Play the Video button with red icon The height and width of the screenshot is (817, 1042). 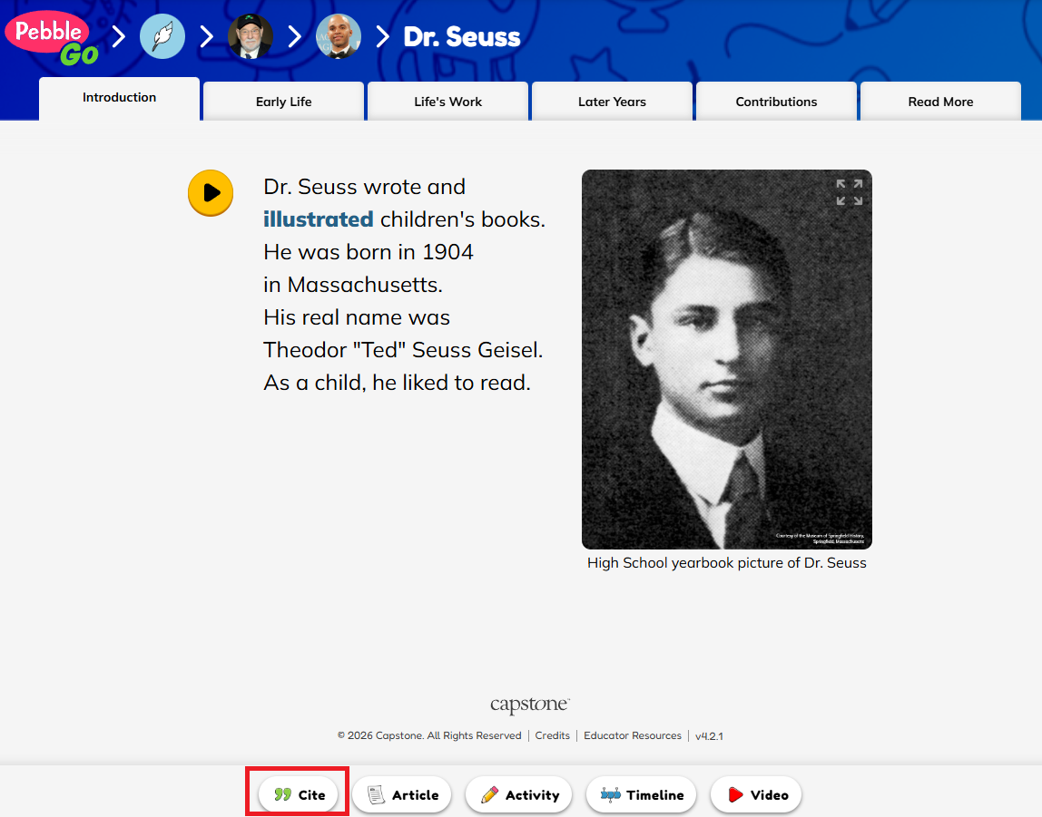[757, 794]
